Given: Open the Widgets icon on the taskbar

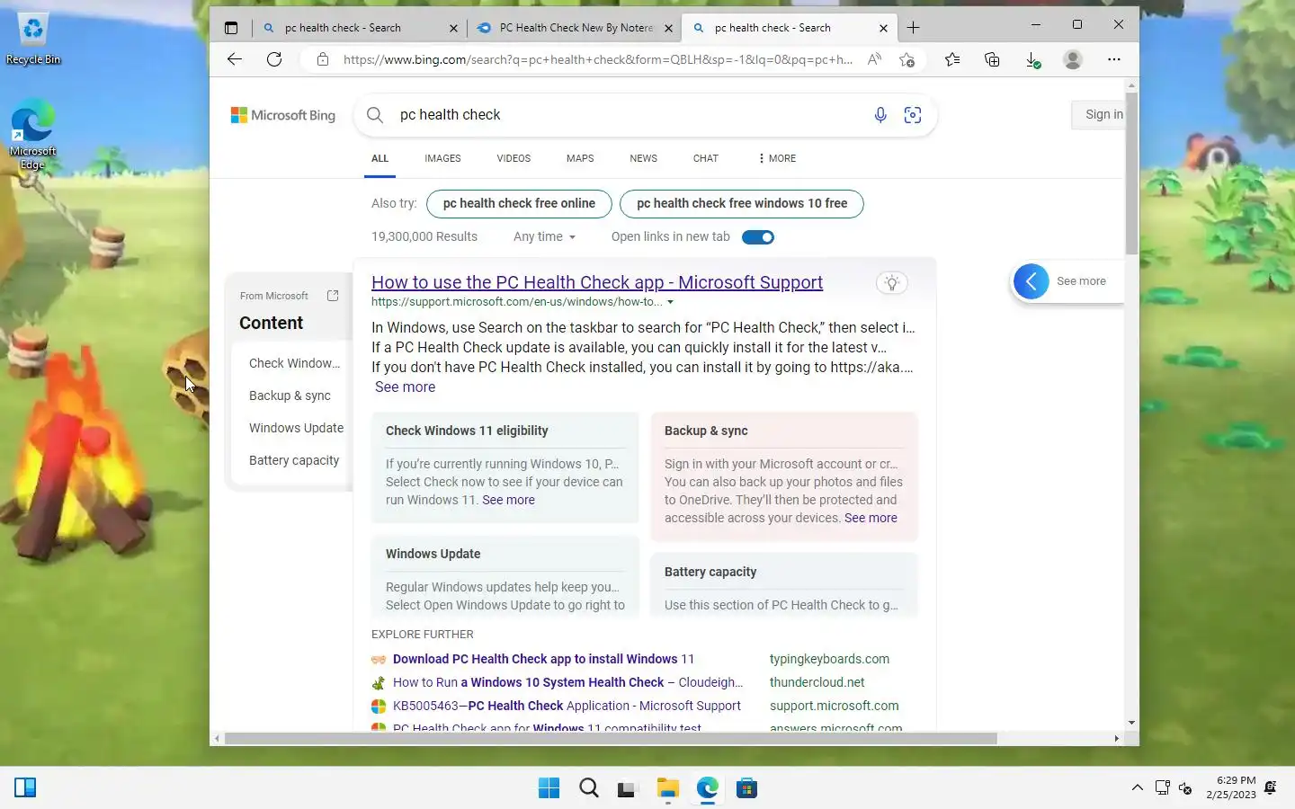Looking at the screenshot, I should [x=25, y=788].
